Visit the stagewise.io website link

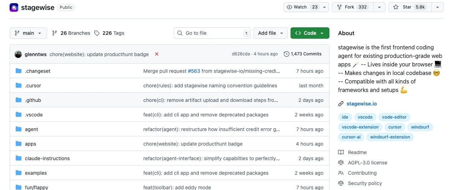pyautogui.click(x=362, y=104)
